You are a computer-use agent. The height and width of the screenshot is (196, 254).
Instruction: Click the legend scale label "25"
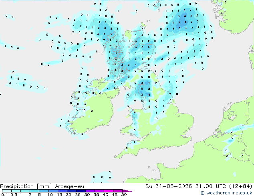click(x=78, y=194)
